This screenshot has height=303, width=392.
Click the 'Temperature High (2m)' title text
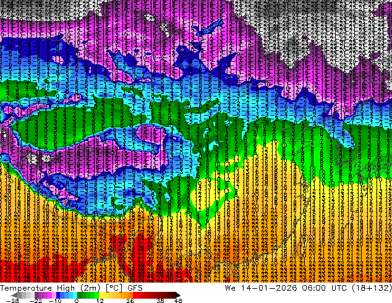[50, 288]
